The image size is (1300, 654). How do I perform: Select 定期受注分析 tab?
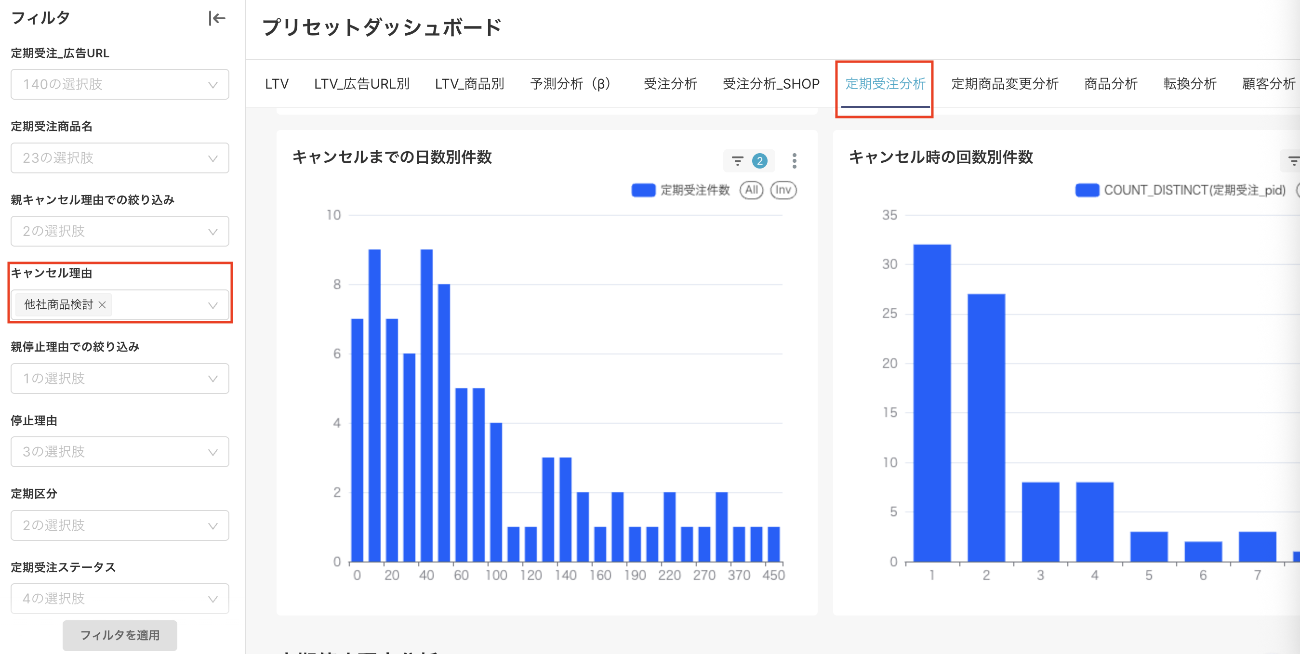pos(885,84)
